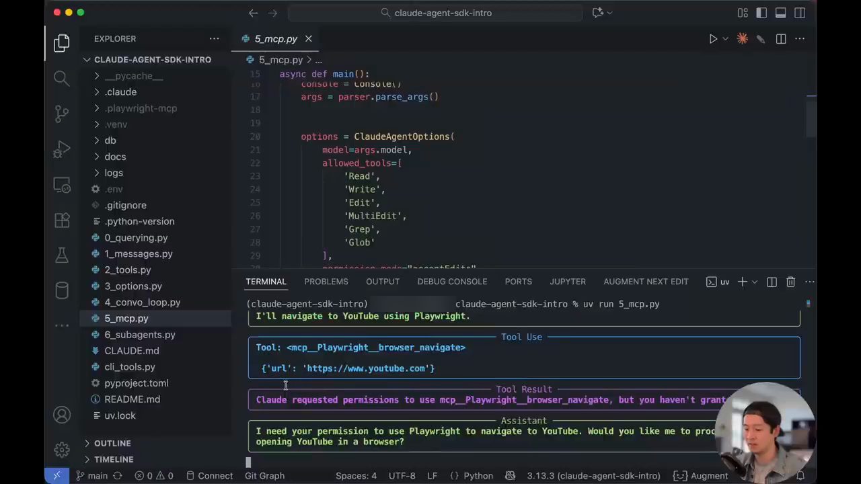
Task: Open the run options dropdown arrow
Action: [725, 39]
